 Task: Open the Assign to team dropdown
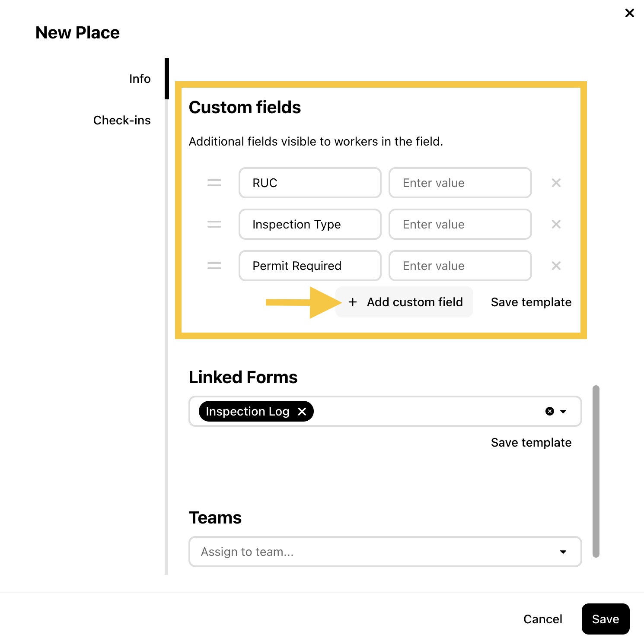385,552
